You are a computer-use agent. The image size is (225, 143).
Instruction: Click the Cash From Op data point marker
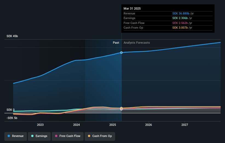coord(121,108)
